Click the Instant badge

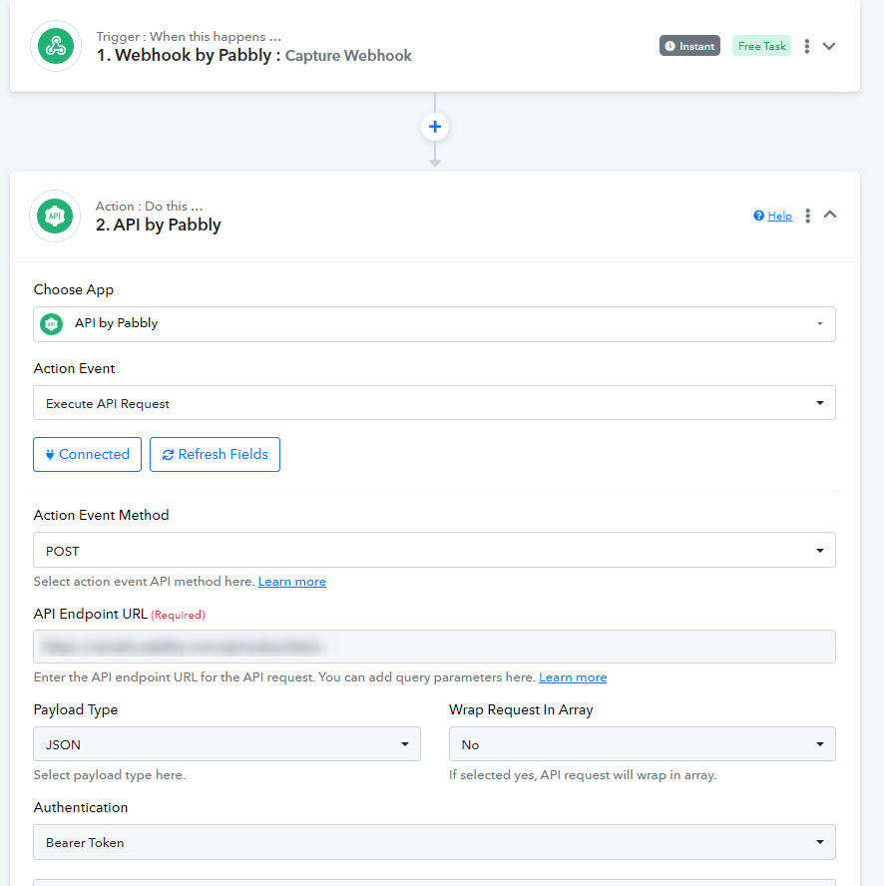click(x=689, y=46)
